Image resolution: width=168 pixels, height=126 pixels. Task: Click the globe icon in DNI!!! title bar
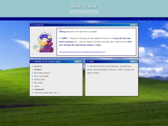point(87,62)
